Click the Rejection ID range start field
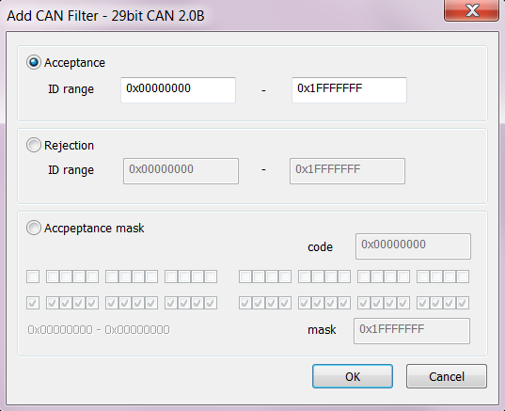This screenshot has height=411, width=505. click(181, 171)
